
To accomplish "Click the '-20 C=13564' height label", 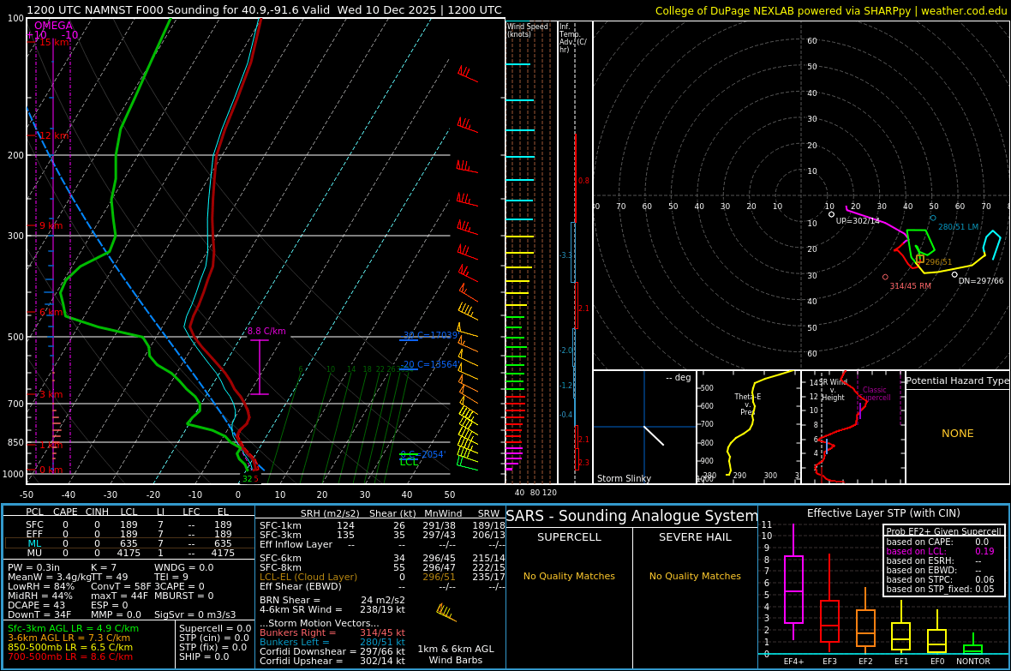I will click(x=429, y=364).
